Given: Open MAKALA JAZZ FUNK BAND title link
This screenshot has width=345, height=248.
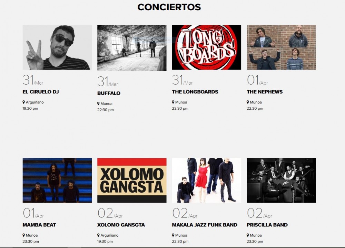Looking at the screenshot, I should pos(205,225).
